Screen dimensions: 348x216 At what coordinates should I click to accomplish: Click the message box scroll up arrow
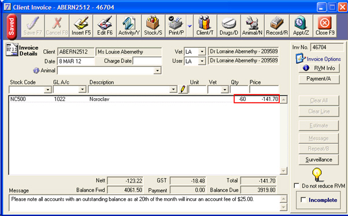click(284, 199)
